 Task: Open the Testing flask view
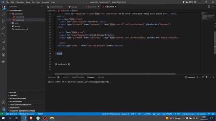point(3,48)
